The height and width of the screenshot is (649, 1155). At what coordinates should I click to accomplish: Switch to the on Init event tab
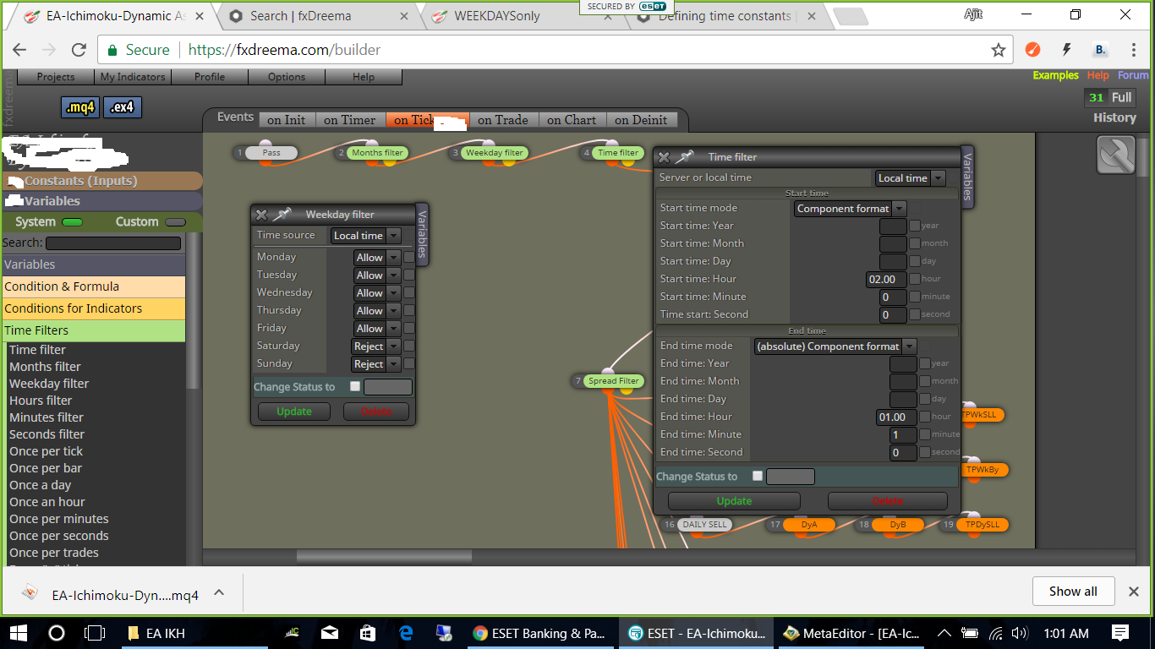(286, 120)
